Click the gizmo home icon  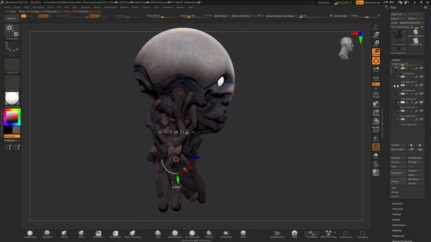point(176,132)
